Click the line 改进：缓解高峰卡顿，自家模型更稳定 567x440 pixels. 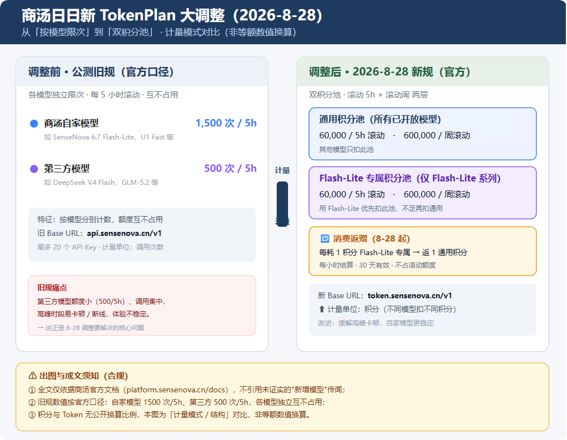(x=376, y=323)
